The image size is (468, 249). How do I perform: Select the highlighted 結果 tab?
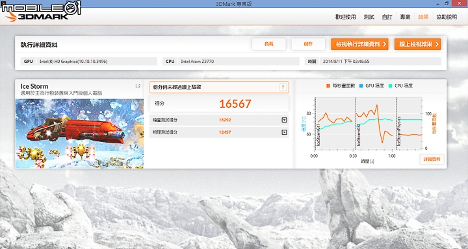click(423, 17)
